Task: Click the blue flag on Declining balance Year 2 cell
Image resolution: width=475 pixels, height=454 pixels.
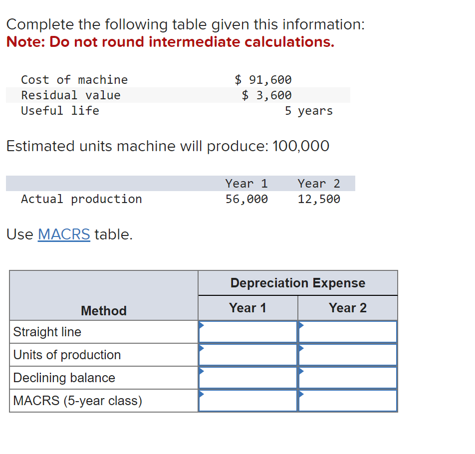Action: [x=301, y=372]
